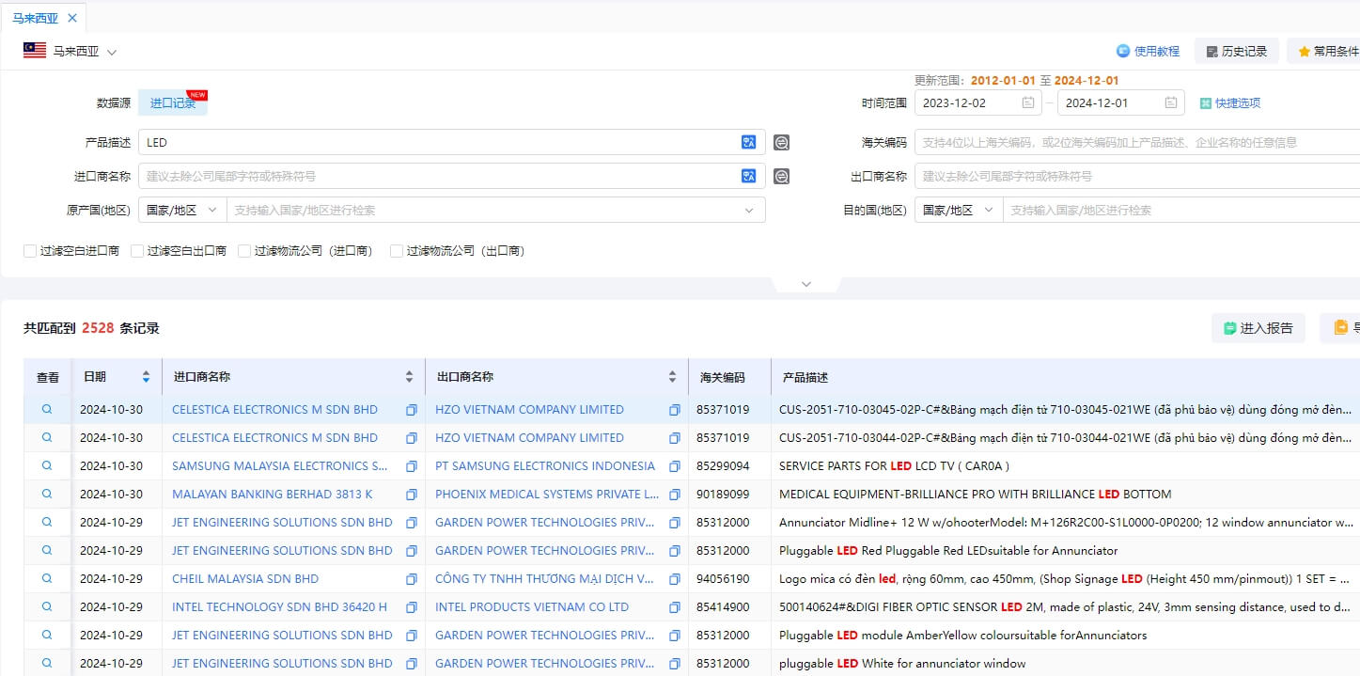
Task: Collapse search panel with chevron
Action: pyautogui.click(x=805, y=284)
